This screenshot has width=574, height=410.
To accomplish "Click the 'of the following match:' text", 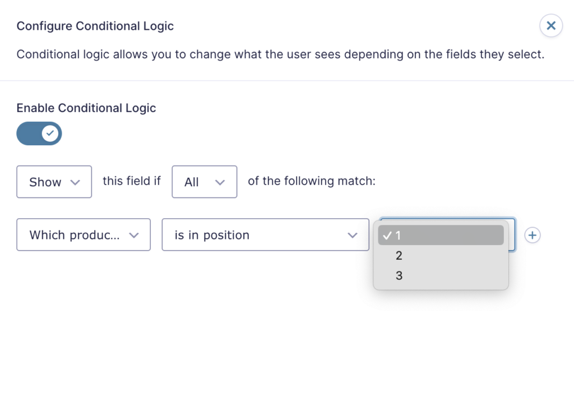I will pos(311,181).
